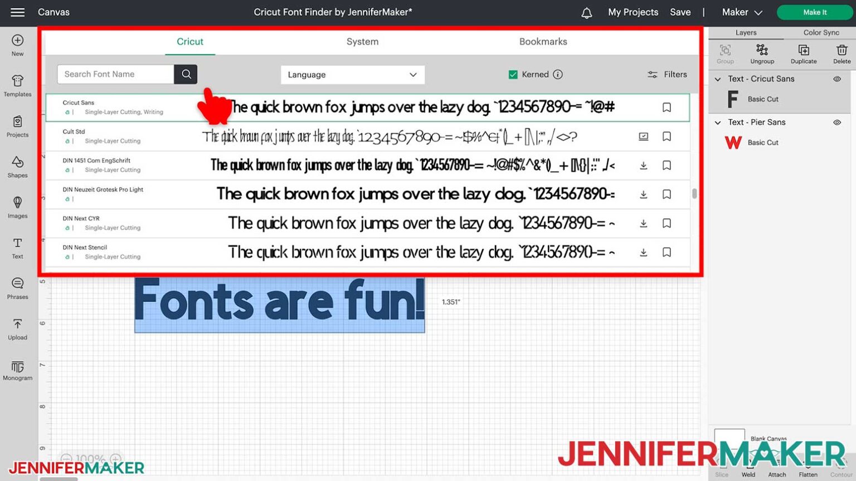The height and width of the screenshot is (481, 856).
Task: Download DIN Neuzeit Grotesk Pro Light font
Action: click(x=643, y=194)
